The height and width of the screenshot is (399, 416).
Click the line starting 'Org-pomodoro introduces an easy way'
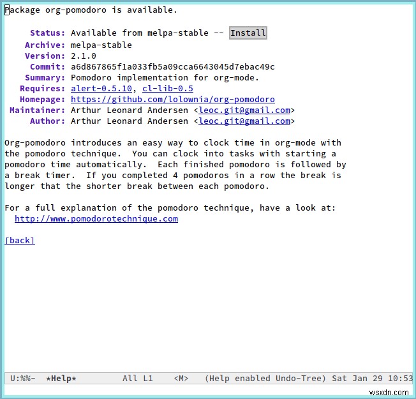[x=173, y=143]
